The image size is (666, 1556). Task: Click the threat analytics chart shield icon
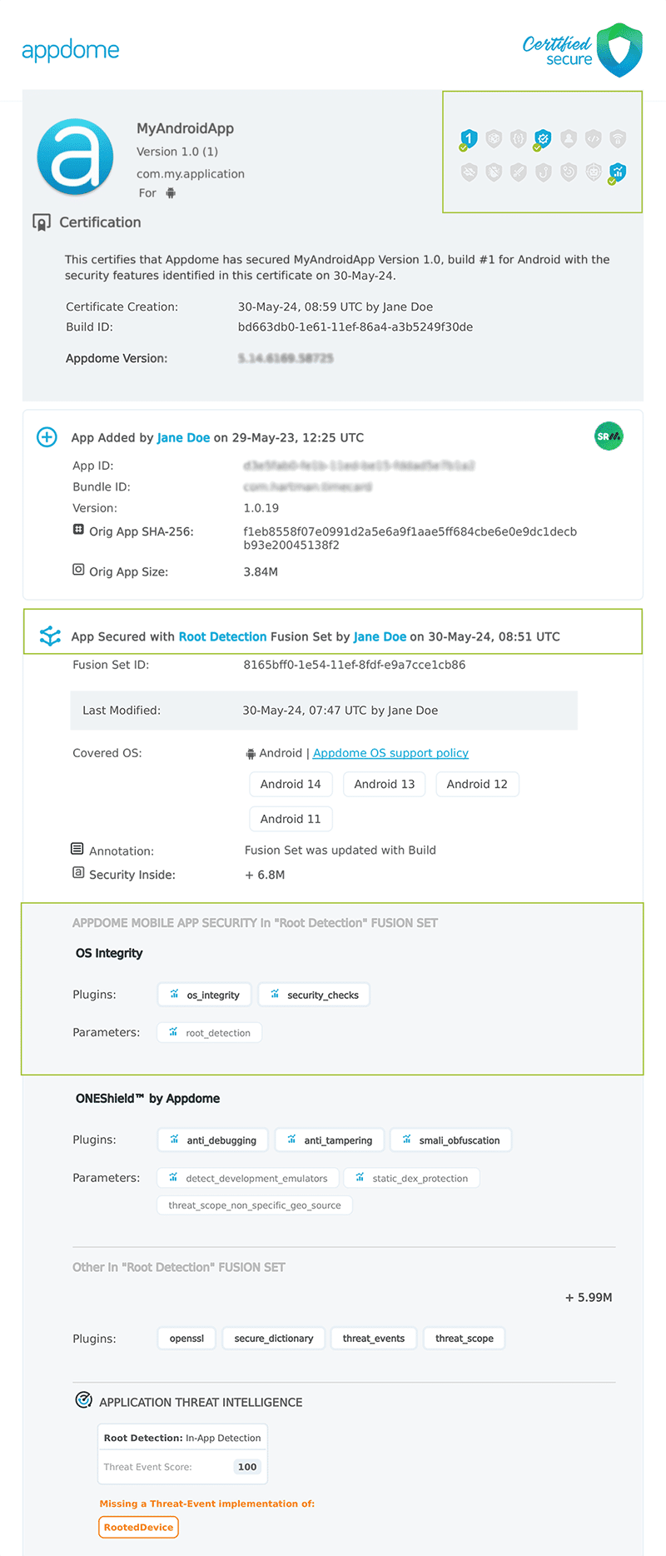coord(618,172)
